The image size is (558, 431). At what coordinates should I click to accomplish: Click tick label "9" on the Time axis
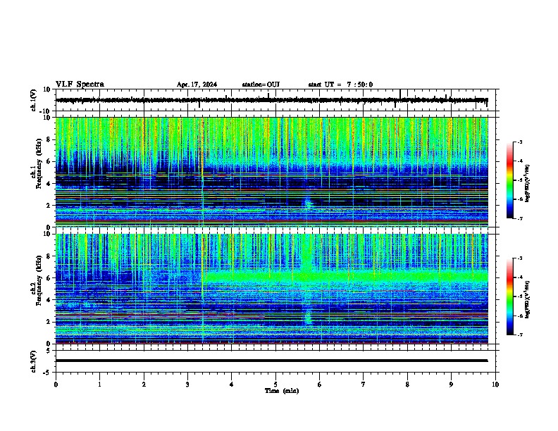(451, 384)
